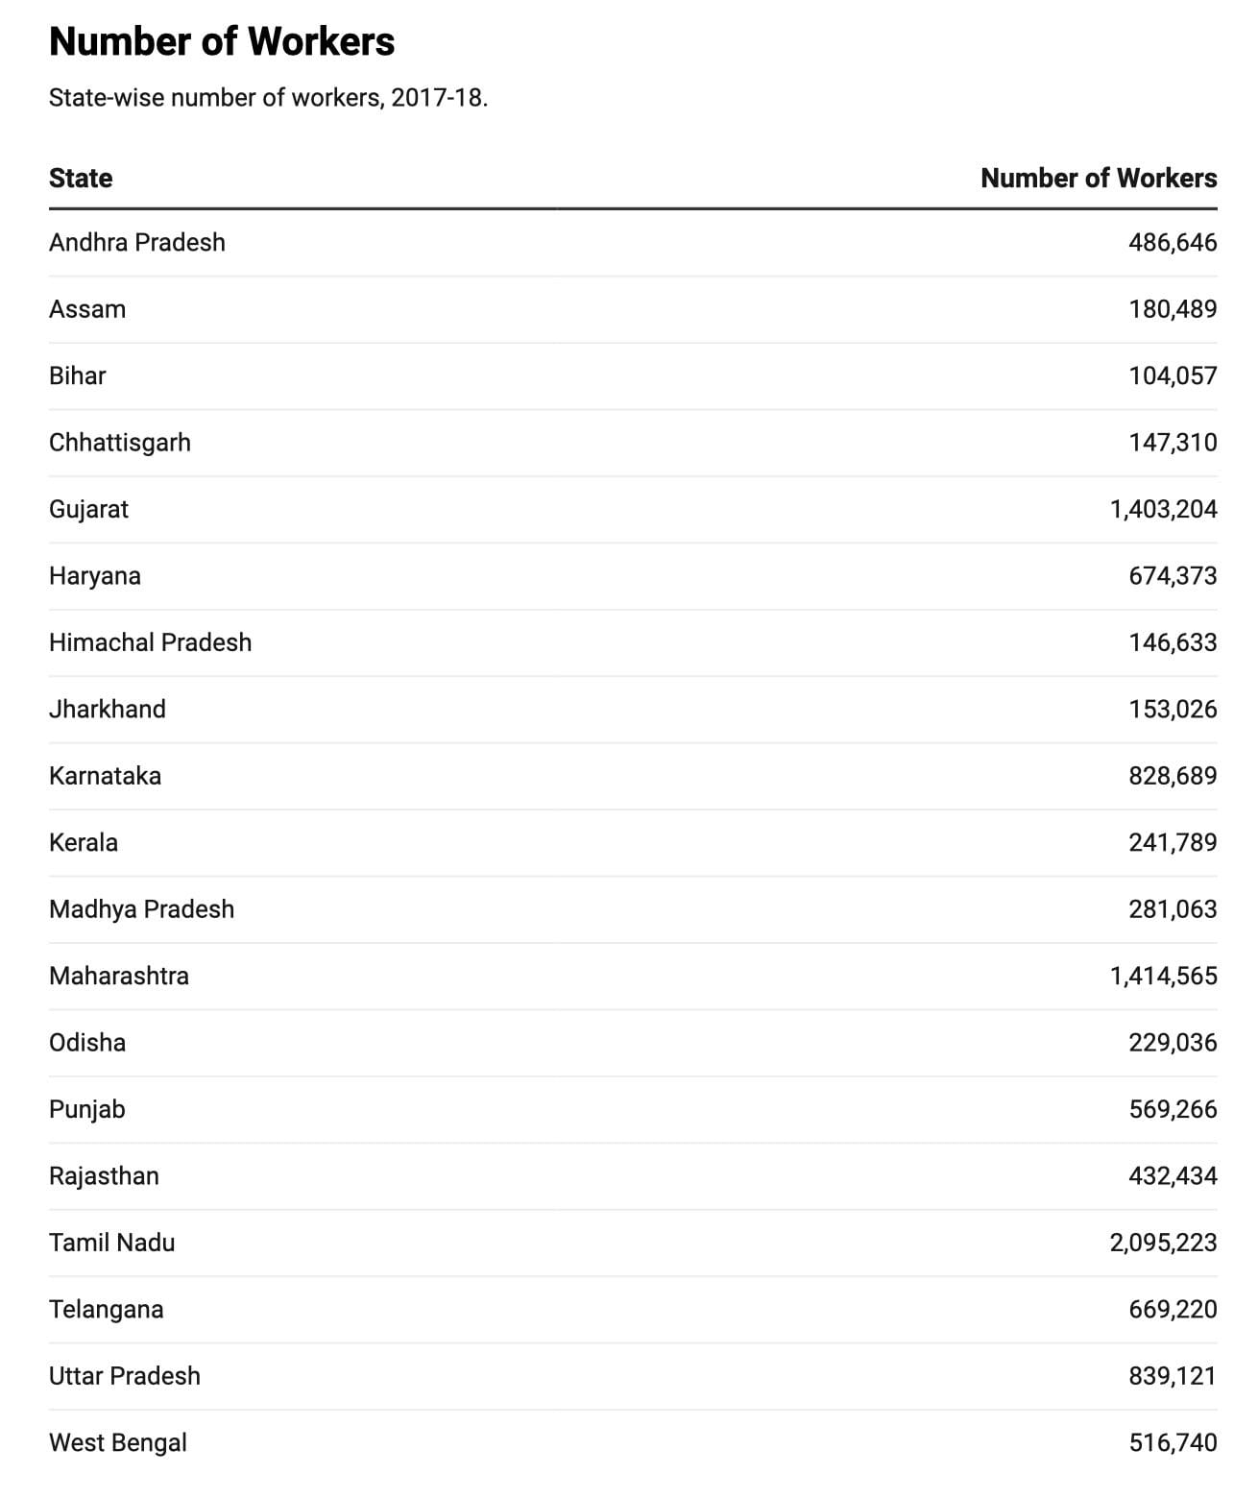Click the State column header
1258x1498 pixels.
pyautogui.click(x=81, y=179)
